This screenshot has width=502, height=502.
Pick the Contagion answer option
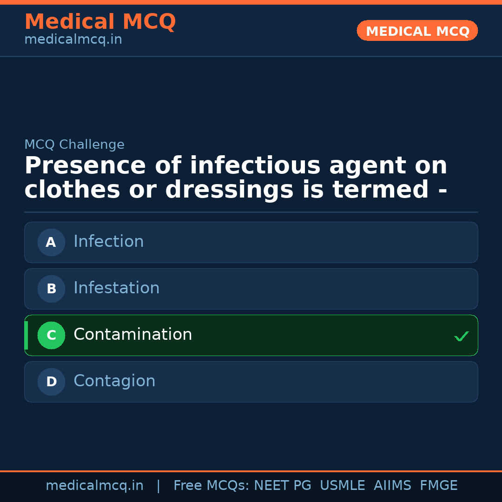click(114, 381)
